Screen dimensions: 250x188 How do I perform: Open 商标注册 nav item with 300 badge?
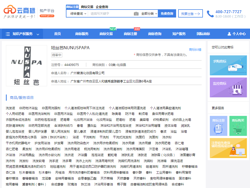click(x=131, y=34)
